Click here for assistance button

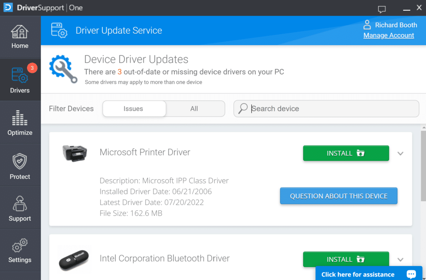(369, 273)
